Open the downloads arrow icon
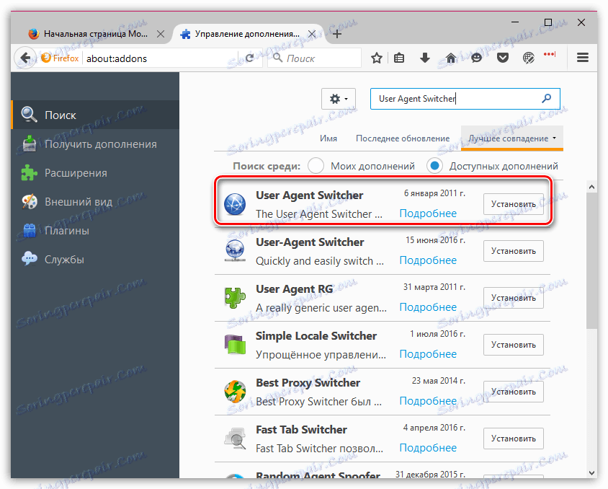 pyautogui.click(x=425, y=58)
